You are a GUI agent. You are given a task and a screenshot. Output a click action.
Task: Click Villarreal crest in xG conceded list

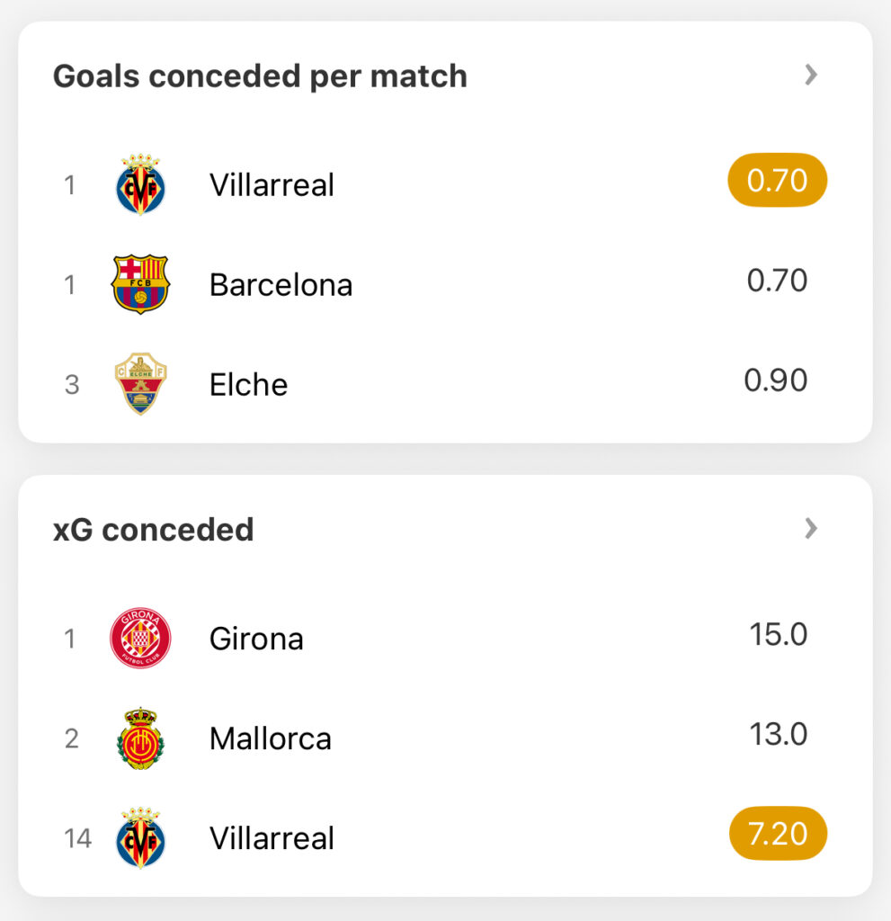(140, 838)
